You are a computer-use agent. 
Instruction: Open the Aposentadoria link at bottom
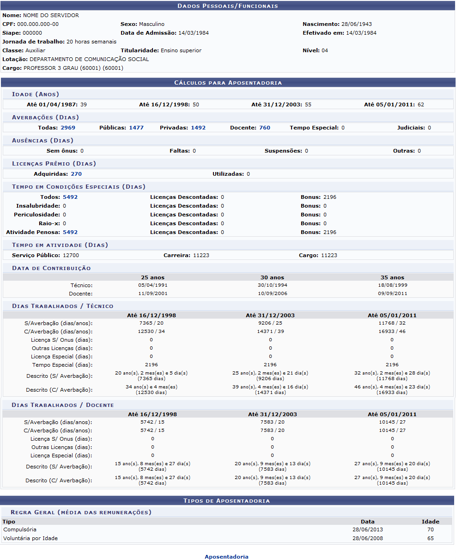coord(226,557)
